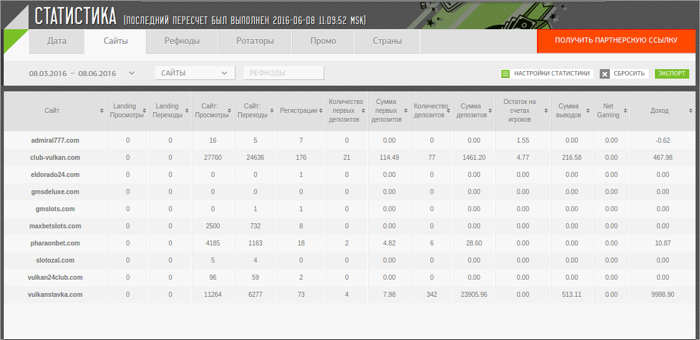Click the green ЭКСПОРТ button
The image size is (700, 340).
[x=672, y=74]
